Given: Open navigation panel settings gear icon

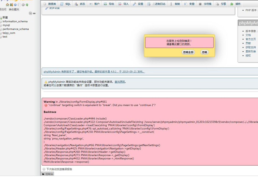Looking at the screenshot, I should 23,5.
